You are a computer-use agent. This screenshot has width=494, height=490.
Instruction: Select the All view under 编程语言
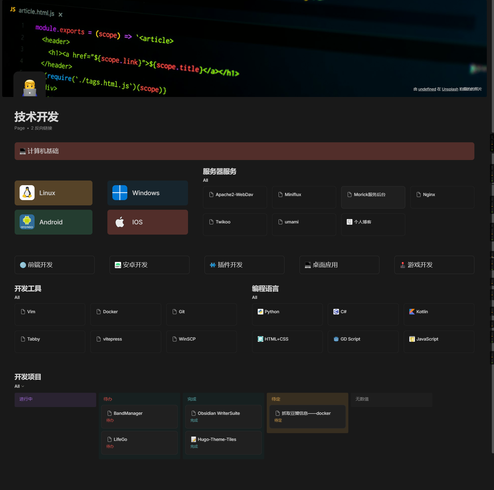(255, 297)
